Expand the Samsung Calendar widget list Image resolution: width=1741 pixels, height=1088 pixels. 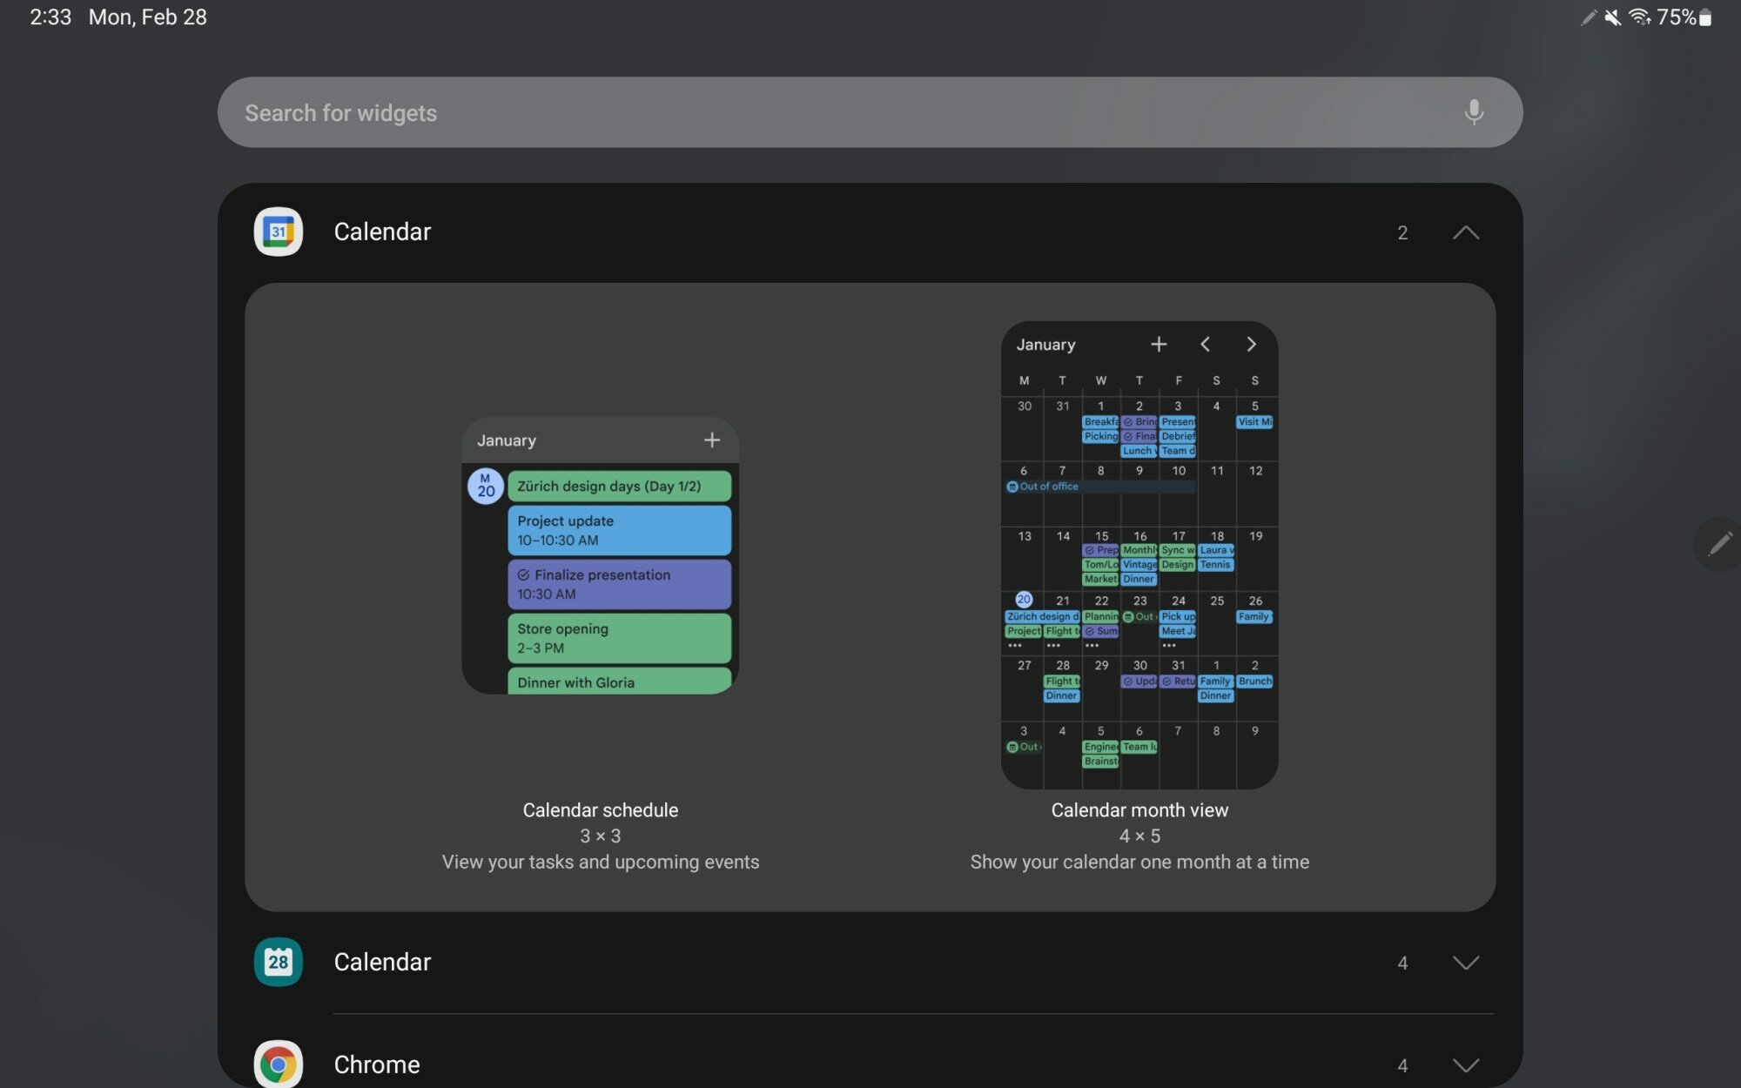tap(1465, 963)
